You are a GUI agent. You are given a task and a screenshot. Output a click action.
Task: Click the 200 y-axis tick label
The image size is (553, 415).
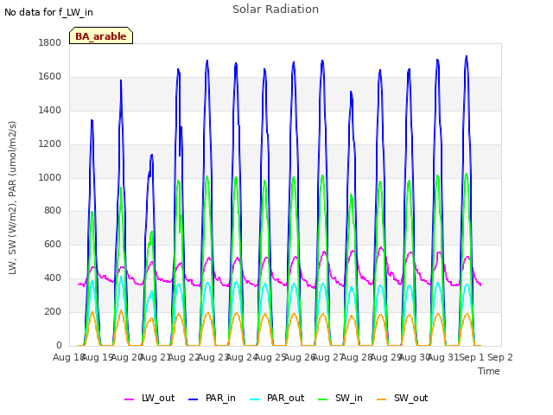pos(53,311)
